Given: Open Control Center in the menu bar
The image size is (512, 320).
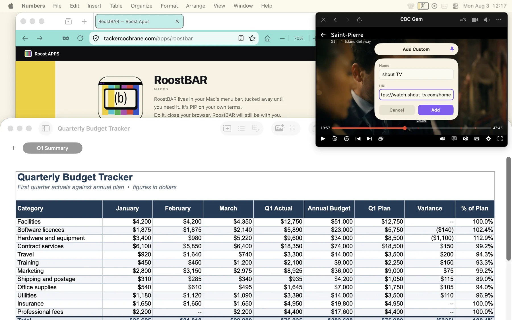Looking at the screenshot, I should pos(455,6).
